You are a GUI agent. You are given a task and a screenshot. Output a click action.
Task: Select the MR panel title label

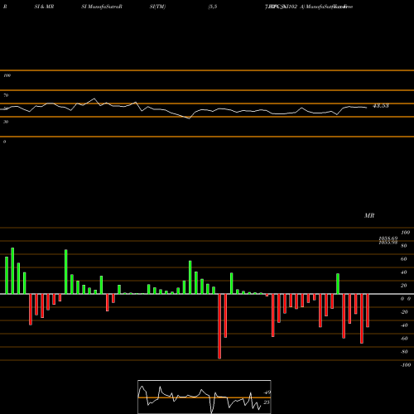point(369,215)
